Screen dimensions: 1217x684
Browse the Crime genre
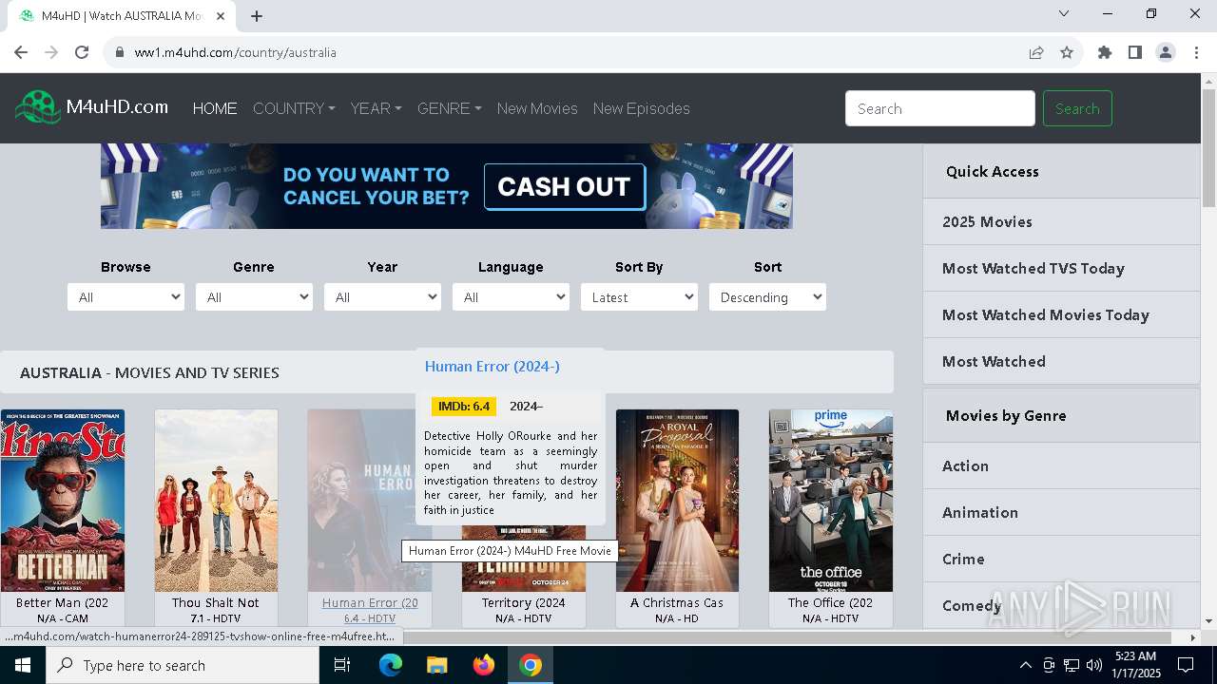click(1061, 559)
